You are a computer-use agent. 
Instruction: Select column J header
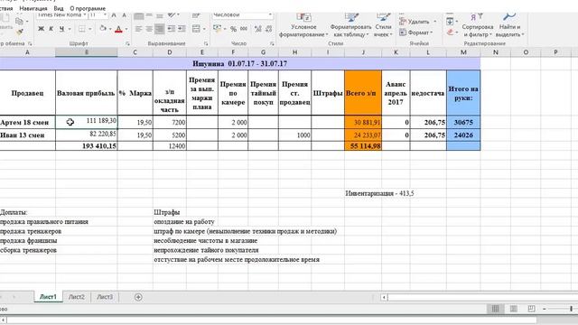pyautogui.click(x=363, y=52)
